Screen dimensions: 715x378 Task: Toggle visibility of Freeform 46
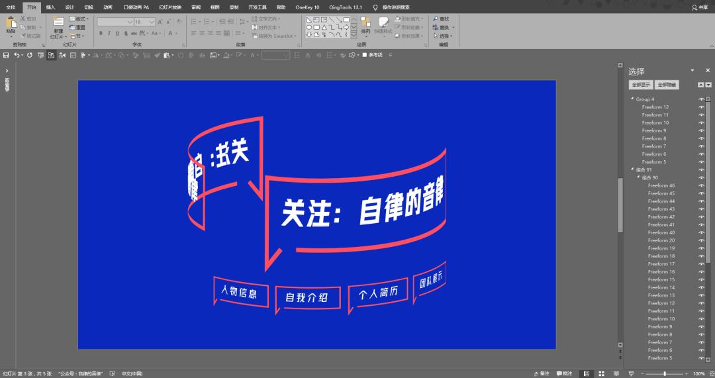701,185
